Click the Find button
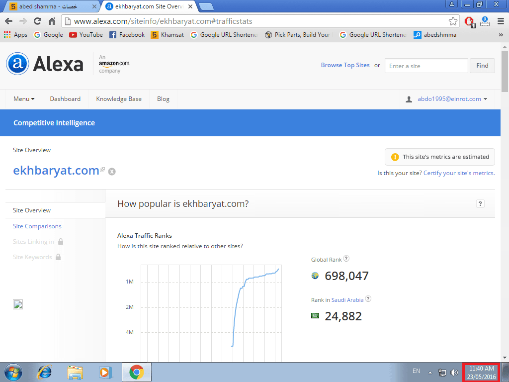 click(482, 66)
